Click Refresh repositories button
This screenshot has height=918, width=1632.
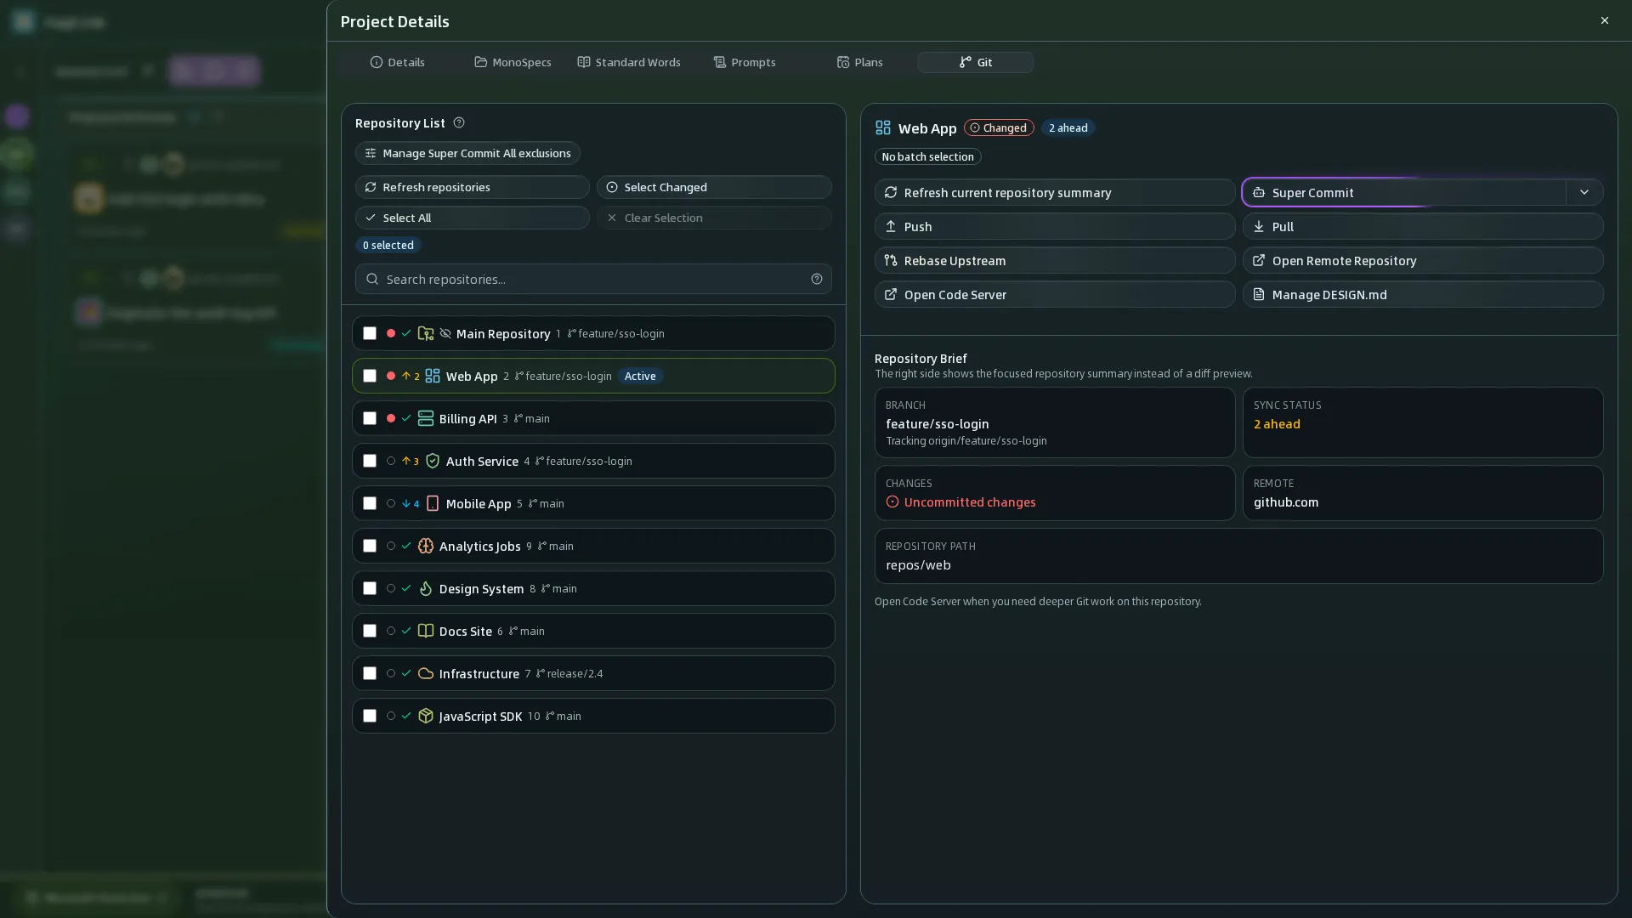[473, 188]
